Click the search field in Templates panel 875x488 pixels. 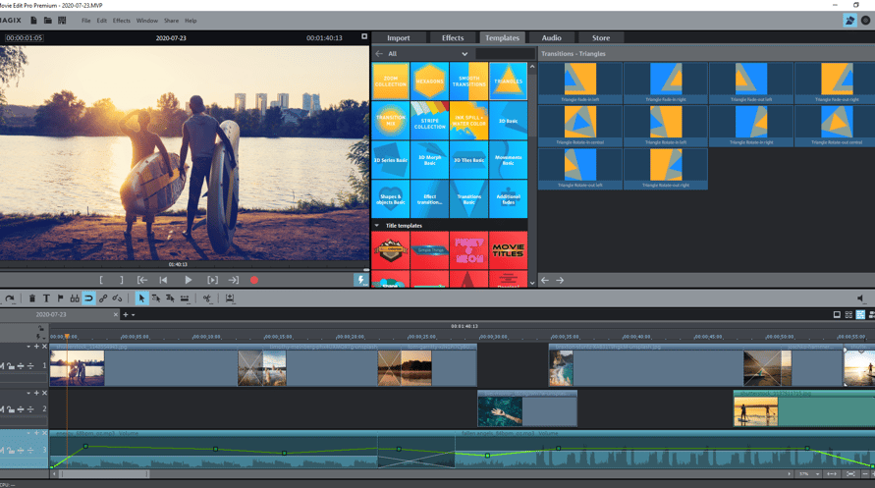505,54
